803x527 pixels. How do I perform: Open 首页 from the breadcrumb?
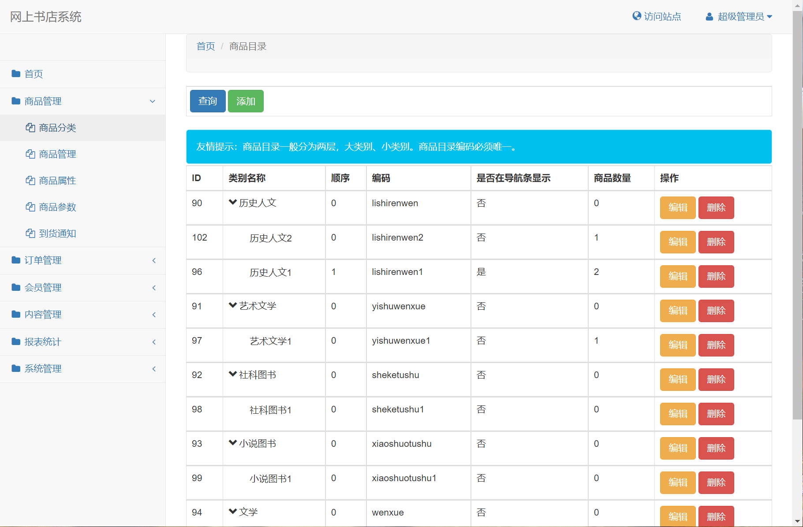coord(205,46)
